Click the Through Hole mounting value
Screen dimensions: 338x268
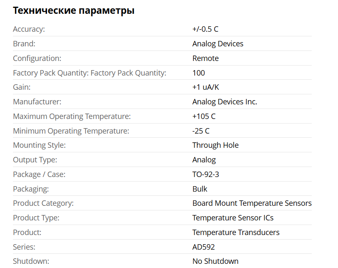(x=215, y=145)
